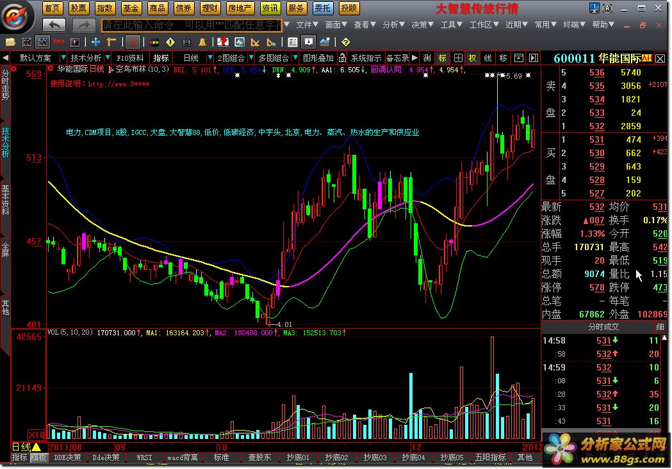The width and height of the screenshot is (672, 469).
Task: Toggle the 日线 period indicator at bottom left
Action: (x=26, y=447)
